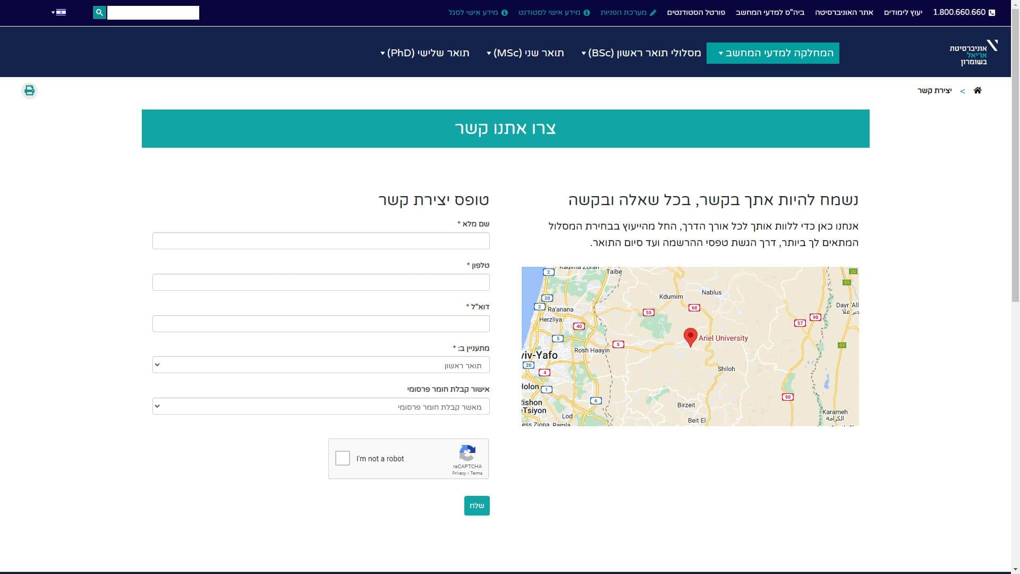Click the שלח submit button
Viewport: 1020px width, 574px height.
tap(477, 505)
